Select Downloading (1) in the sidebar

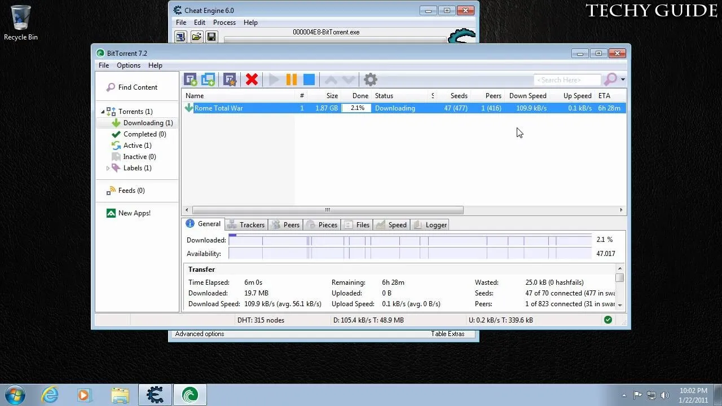pyautogui.click(x=142, y=123)
